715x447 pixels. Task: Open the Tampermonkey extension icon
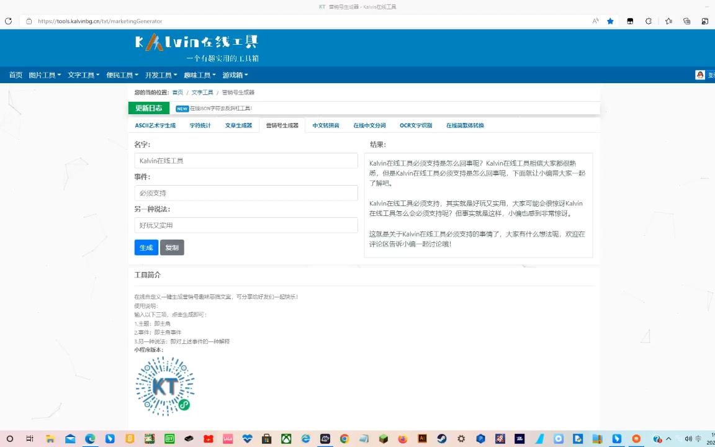(630, 21)
